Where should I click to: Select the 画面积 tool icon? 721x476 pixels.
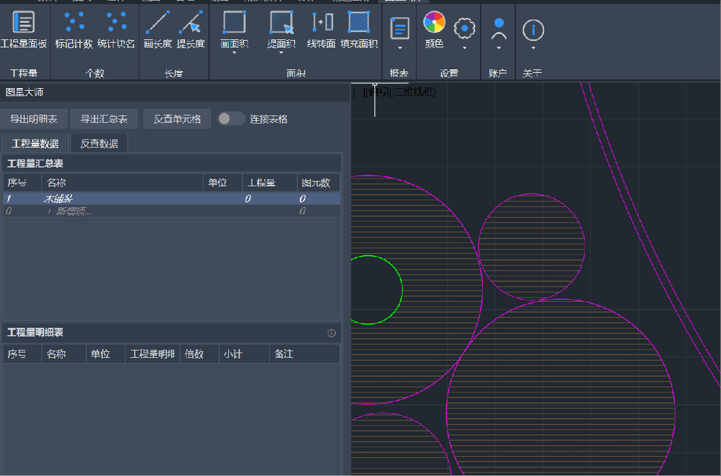tap(234, 22)
